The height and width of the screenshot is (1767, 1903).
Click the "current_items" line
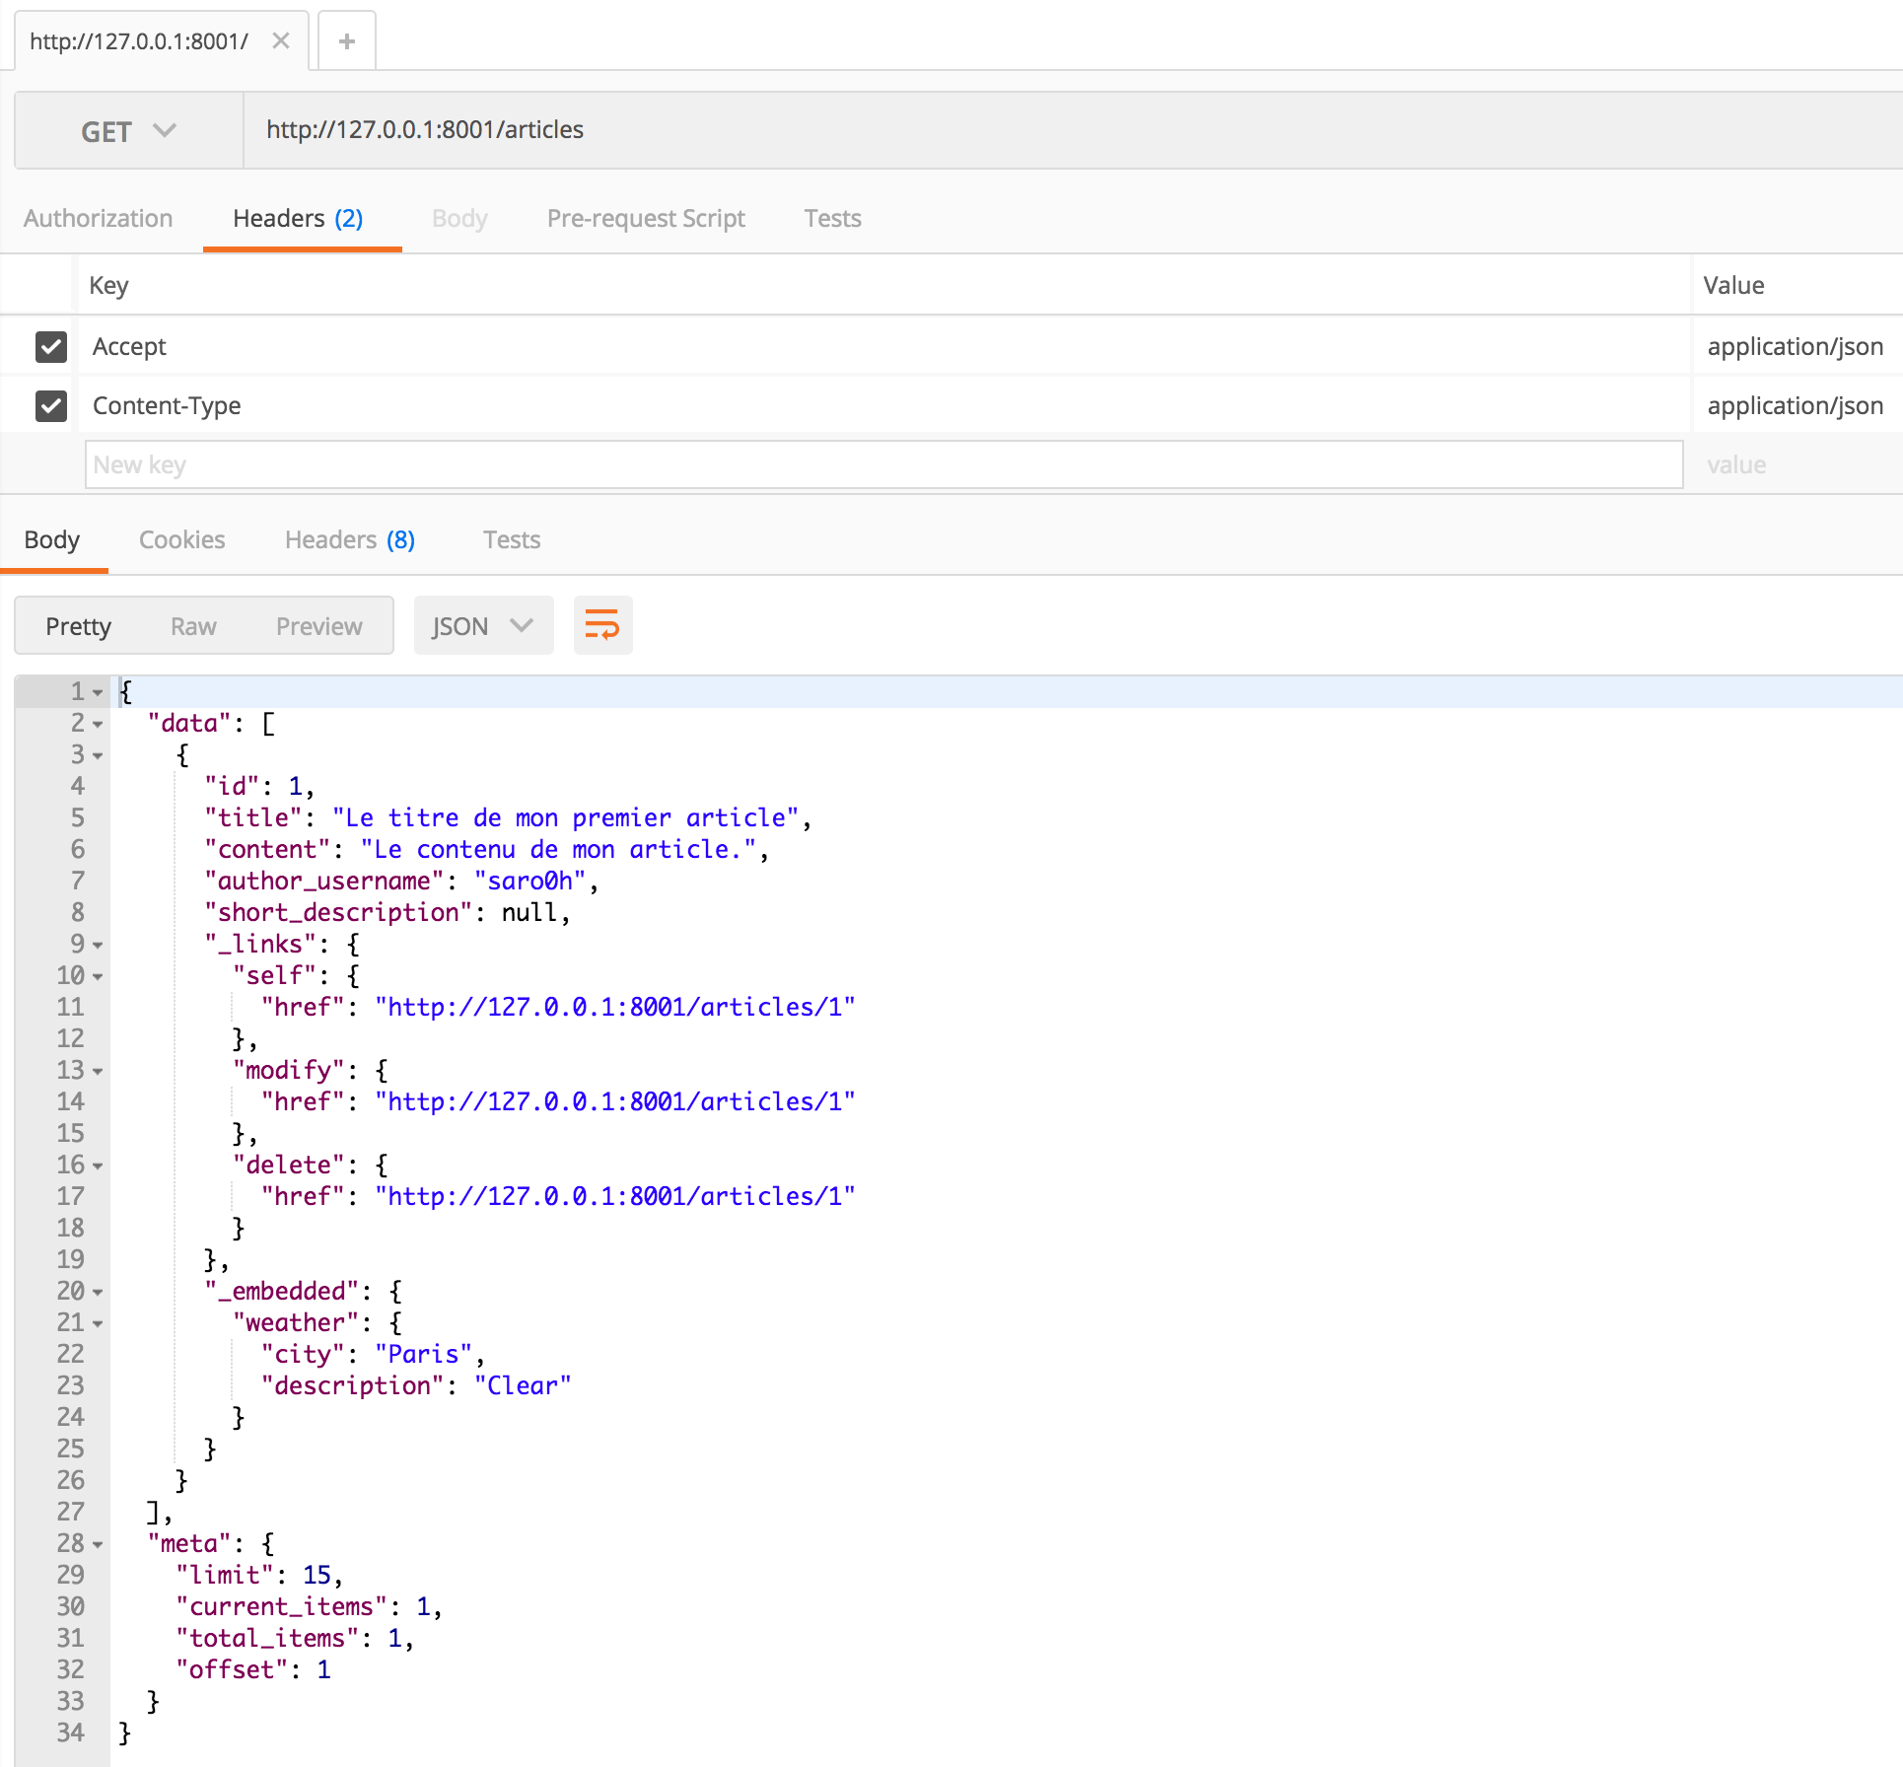click(309, 1606)
